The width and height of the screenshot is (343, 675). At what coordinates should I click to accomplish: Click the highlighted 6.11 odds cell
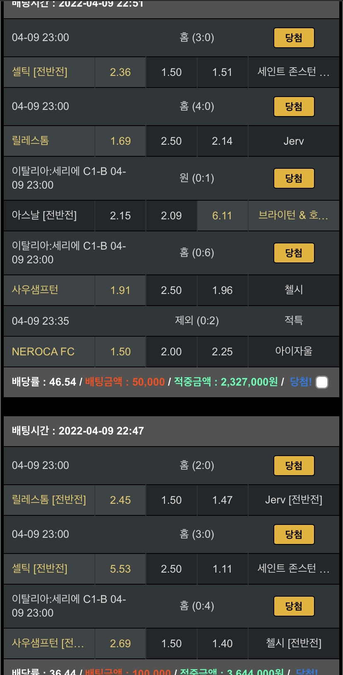point(222,216)
